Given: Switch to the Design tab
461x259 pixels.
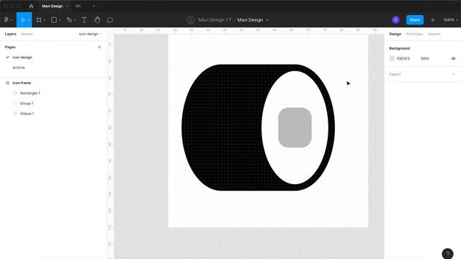Looking at the screenshot, I should (x=395, y=34).
